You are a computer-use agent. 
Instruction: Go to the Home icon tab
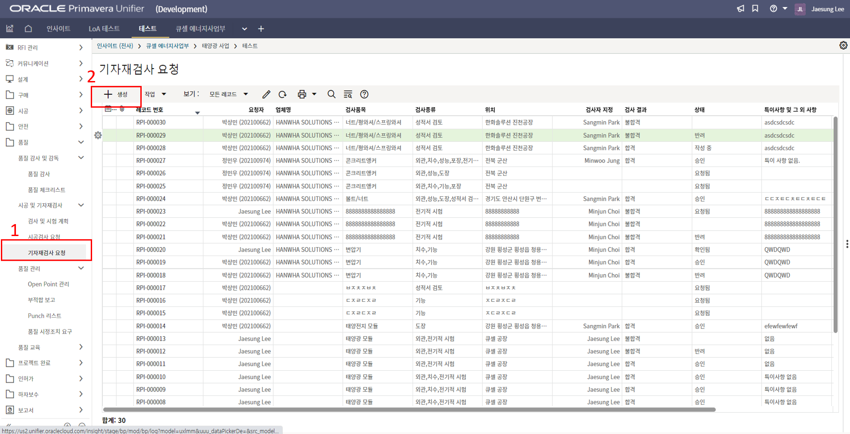pyautogui.click(x=28, y=29)
